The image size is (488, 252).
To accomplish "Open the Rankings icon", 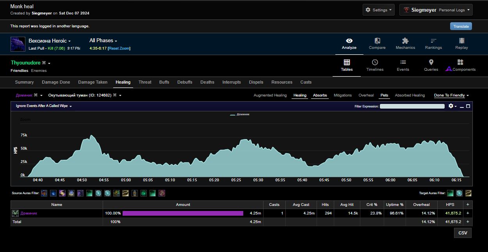I will point(433,41).
